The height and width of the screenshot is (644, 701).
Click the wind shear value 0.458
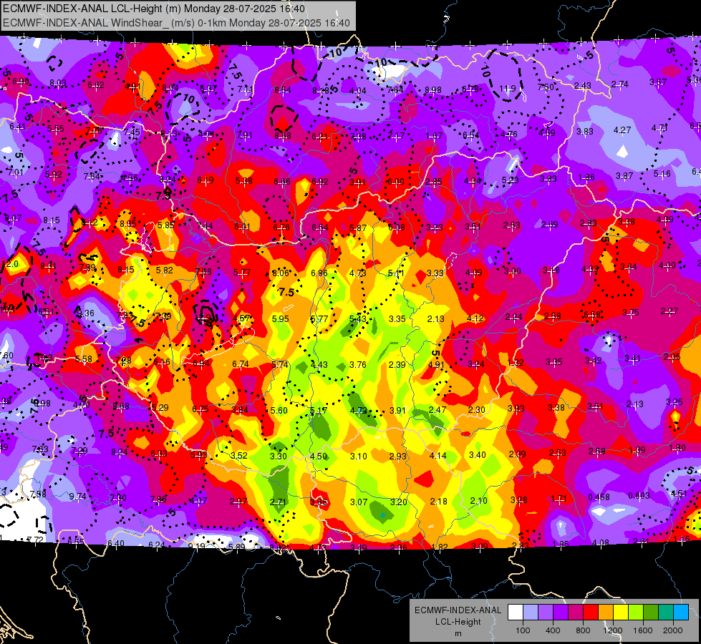(x=599, y=497)
